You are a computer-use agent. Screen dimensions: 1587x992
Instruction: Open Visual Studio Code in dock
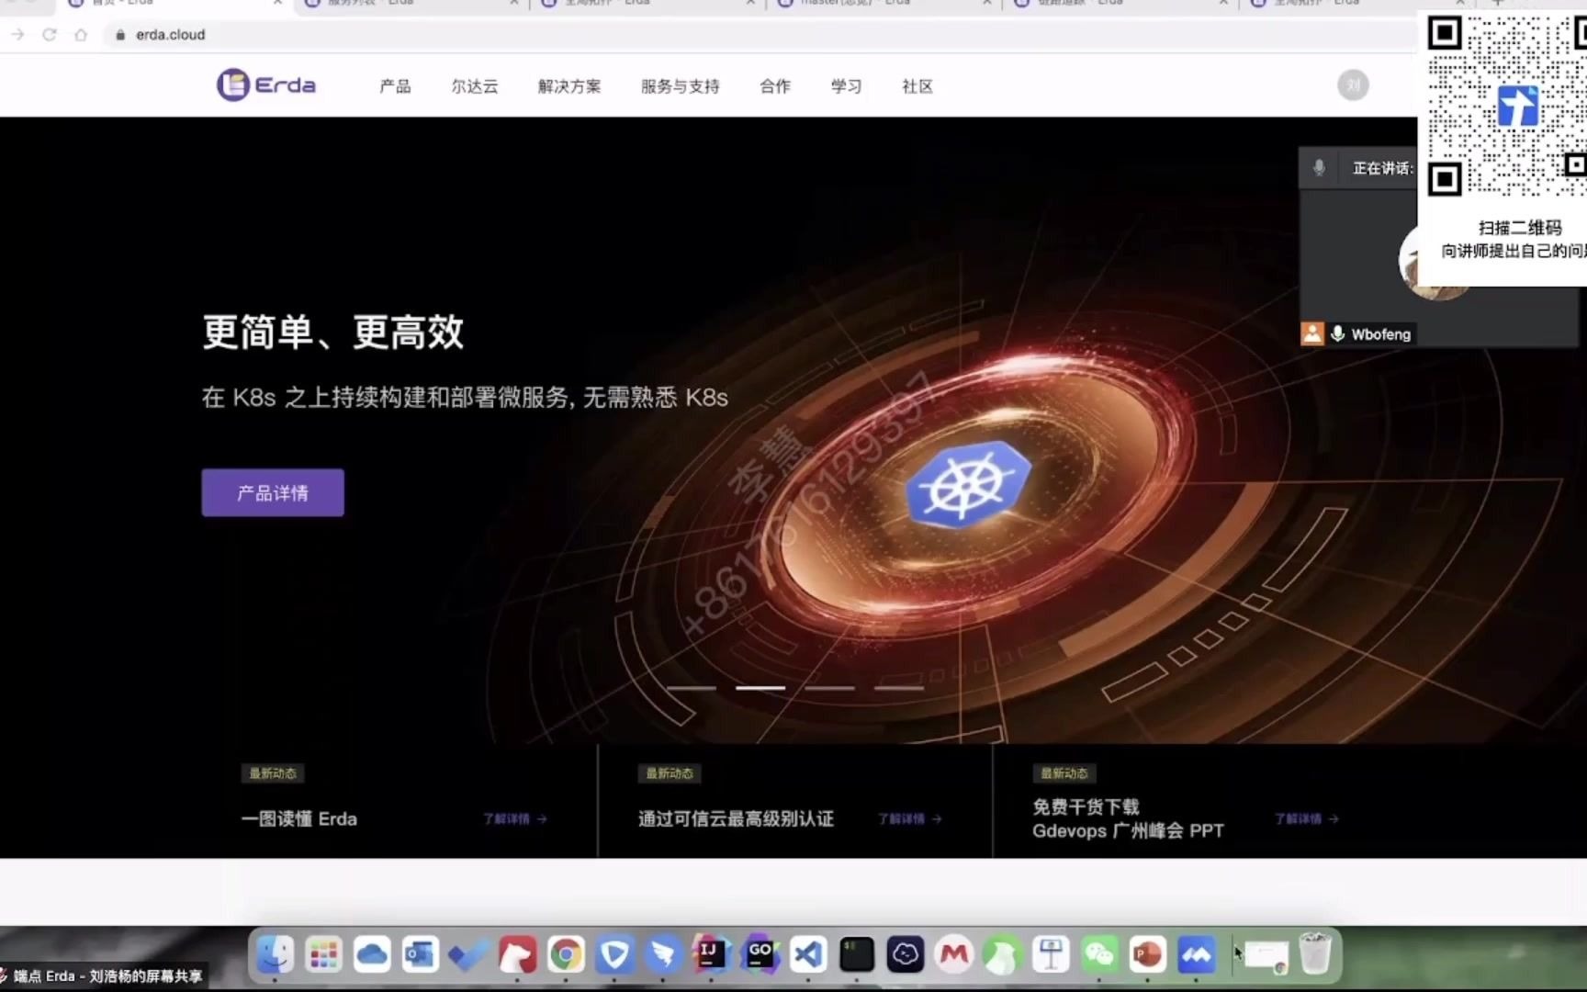pyautogui.click(x=808, y=955)
